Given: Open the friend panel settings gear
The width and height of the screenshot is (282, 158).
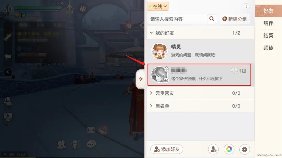Looking at the screenshot, I should (245, 149).
